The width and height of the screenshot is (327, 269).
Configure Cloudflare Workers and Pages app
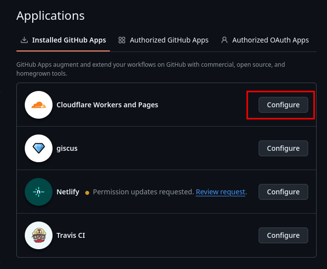pyautogui.click(x=283, y=105)
